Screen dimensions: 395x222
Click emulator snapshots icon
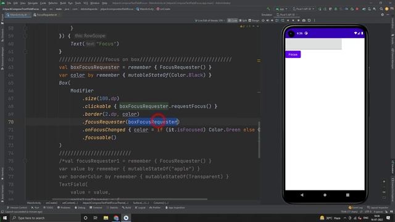point(309,20)
